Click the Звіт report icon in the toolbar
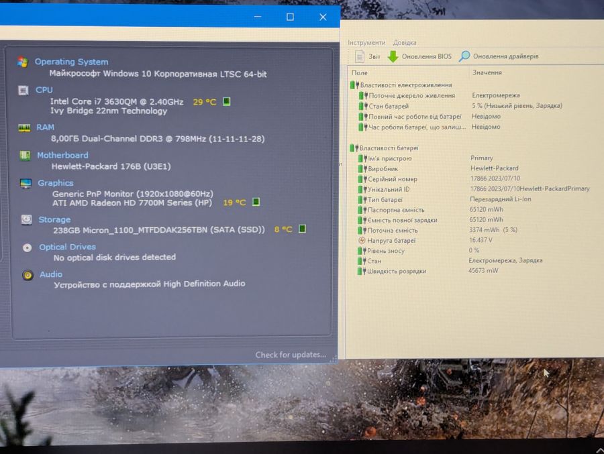 pos(360,56)
